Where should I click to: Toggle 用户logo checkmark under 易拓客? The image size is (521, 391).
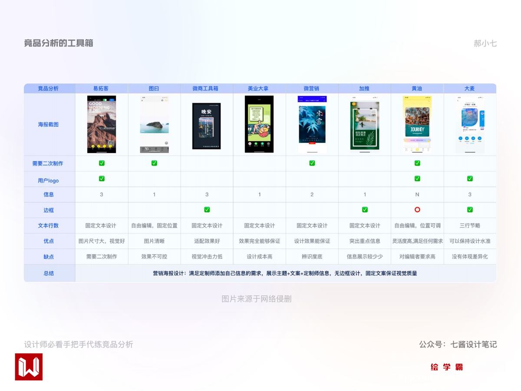(x=102, y=179)
